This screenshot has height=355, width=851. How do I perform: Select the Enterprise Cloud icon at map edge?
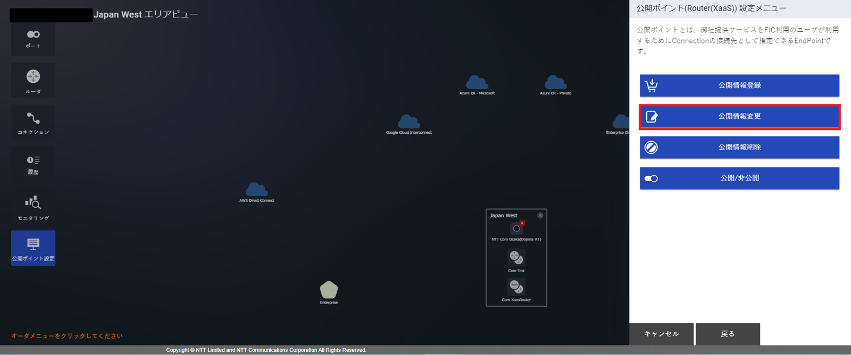621,122
